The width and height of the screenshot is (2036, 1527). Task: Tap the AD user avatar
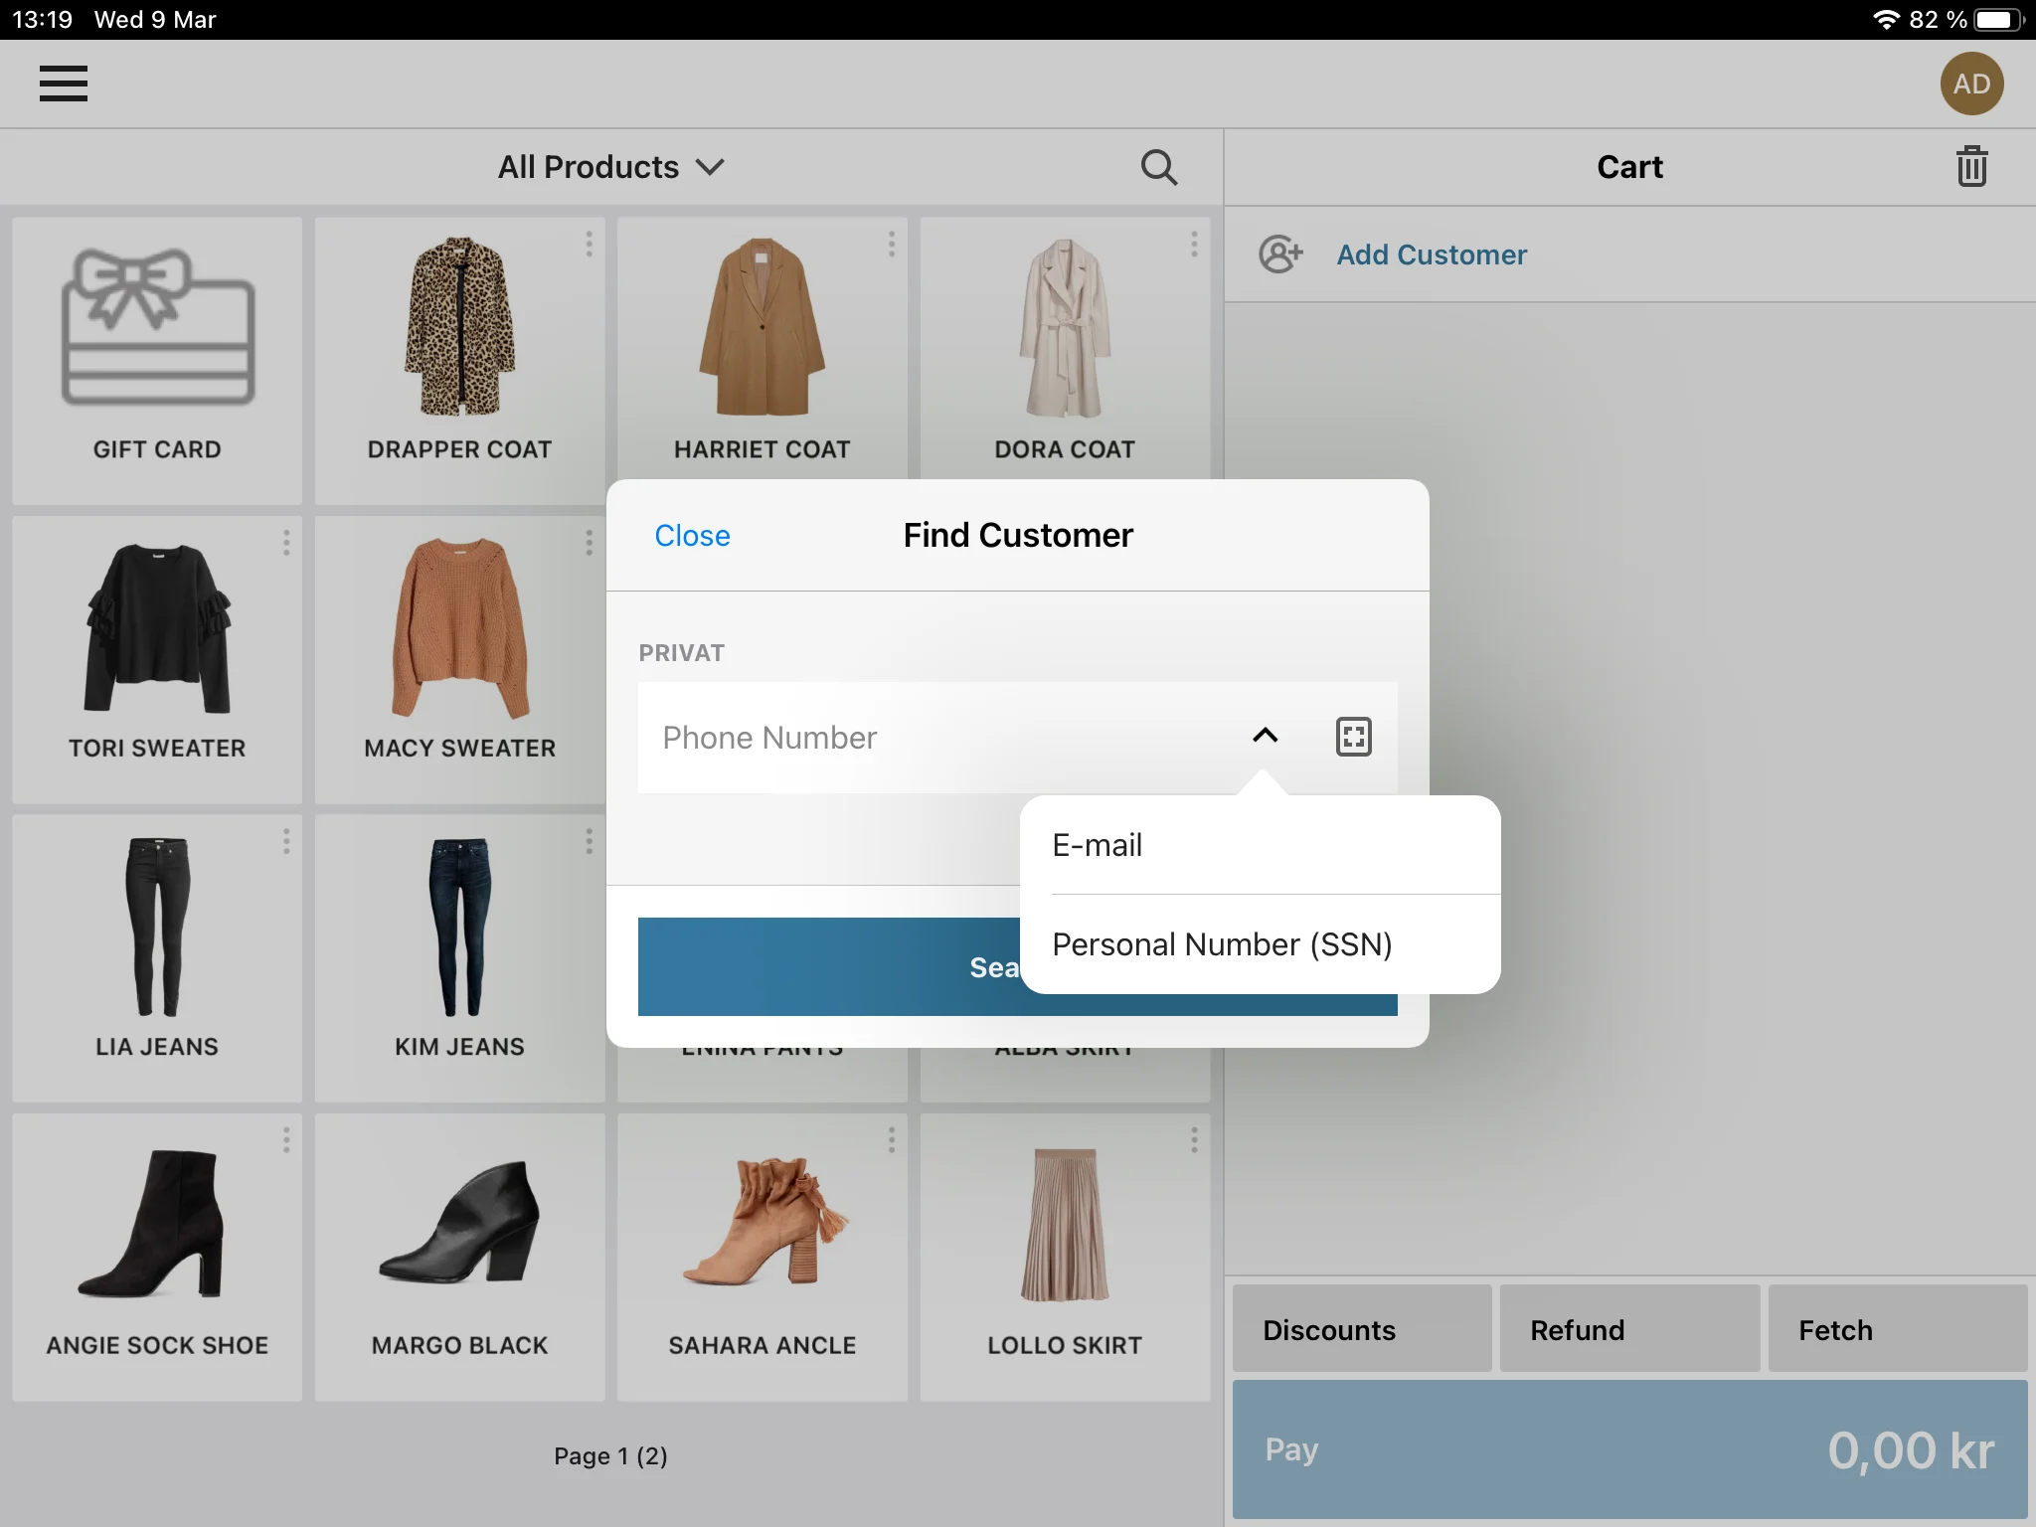(1971, 84)
